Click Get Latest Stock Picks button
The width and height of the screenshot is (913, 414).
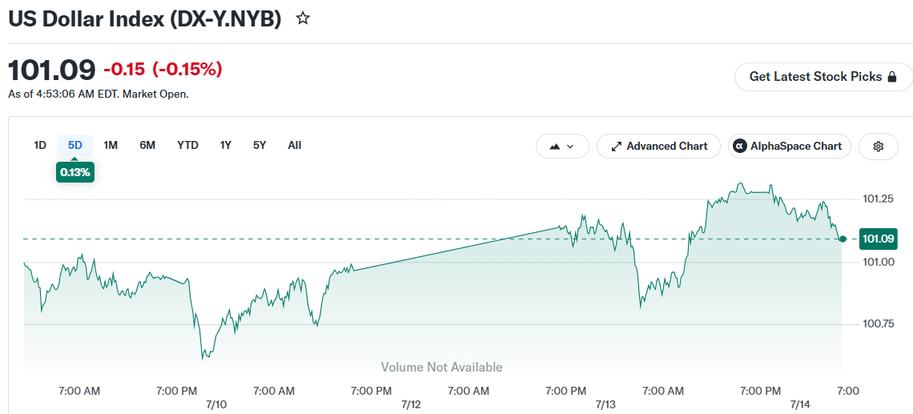pos(823,77)
